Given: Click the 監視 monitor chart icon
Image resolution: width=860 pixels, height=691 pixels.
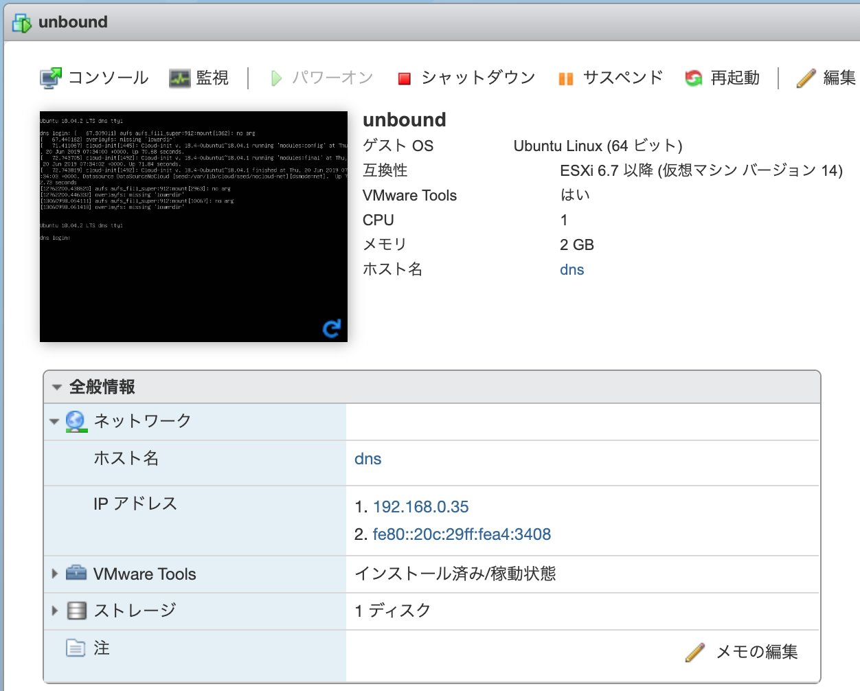Looking at the screenshot, I should [x=179, y=78].
